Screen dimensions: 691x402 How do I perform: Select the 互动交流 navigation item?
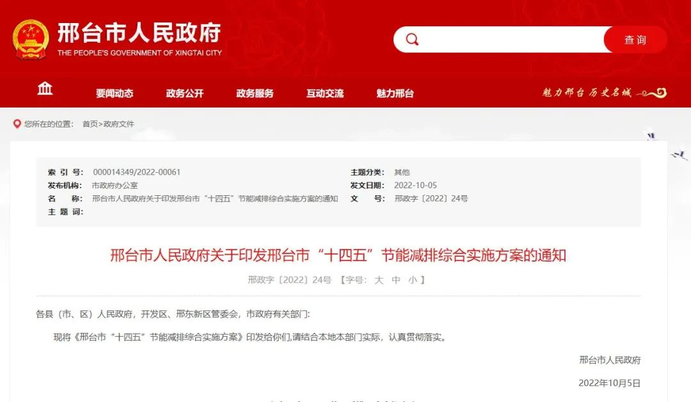point(324,93)
